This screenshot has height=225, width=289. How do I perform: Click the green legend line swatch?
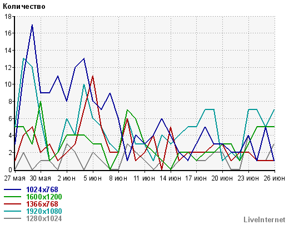tap(12, 197)
